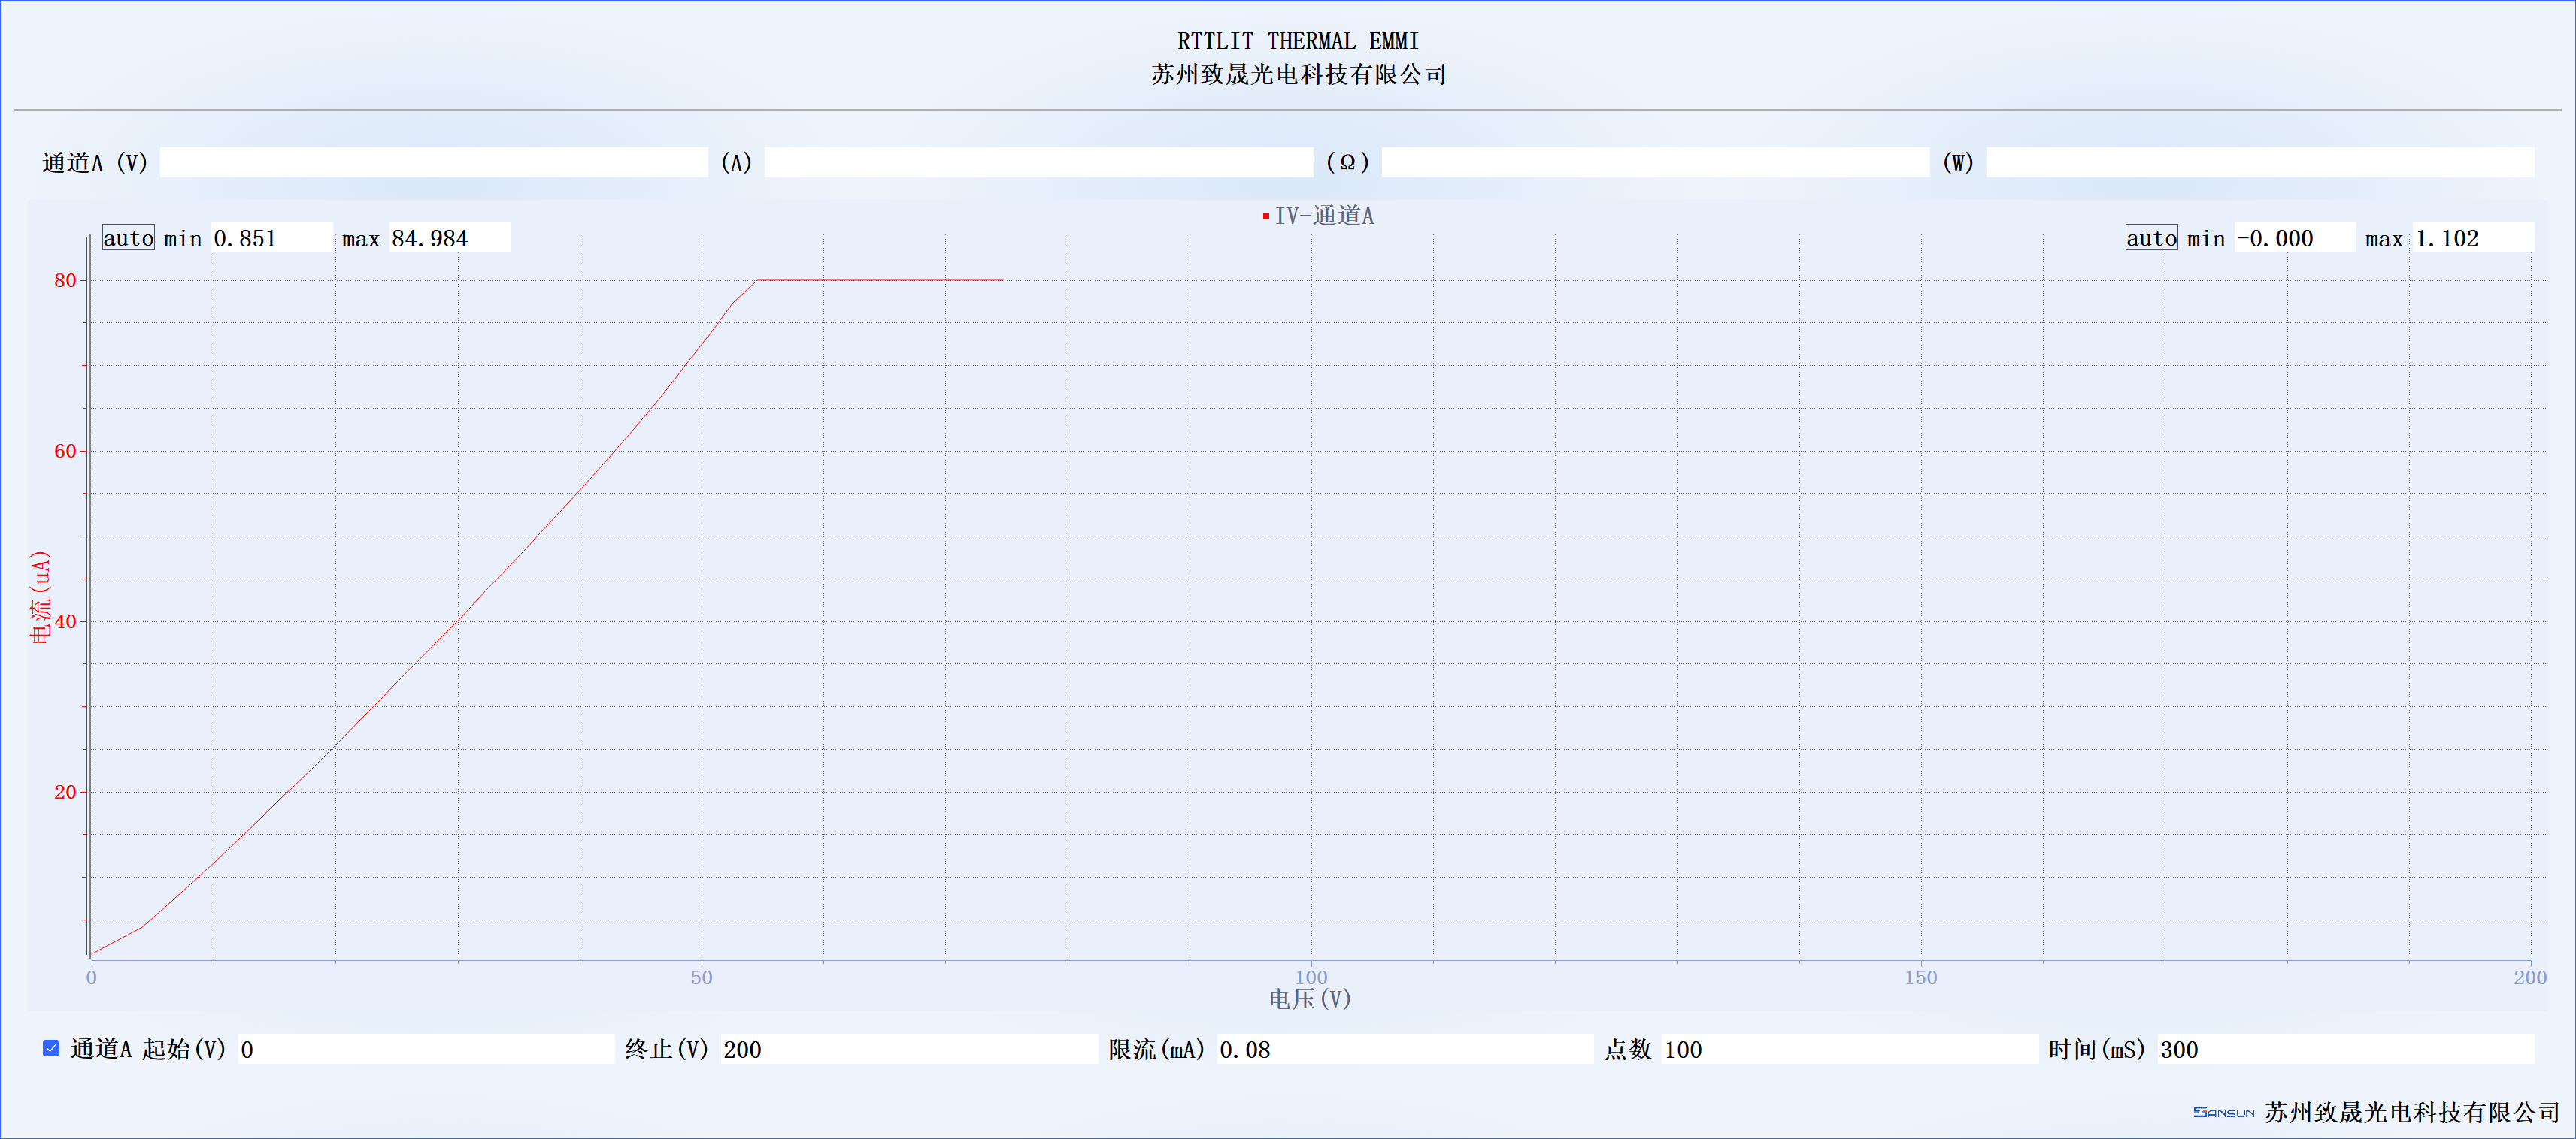Click the current (A) readout field
This screenshot has height=1139, width=2576.
click(1038, 163)
